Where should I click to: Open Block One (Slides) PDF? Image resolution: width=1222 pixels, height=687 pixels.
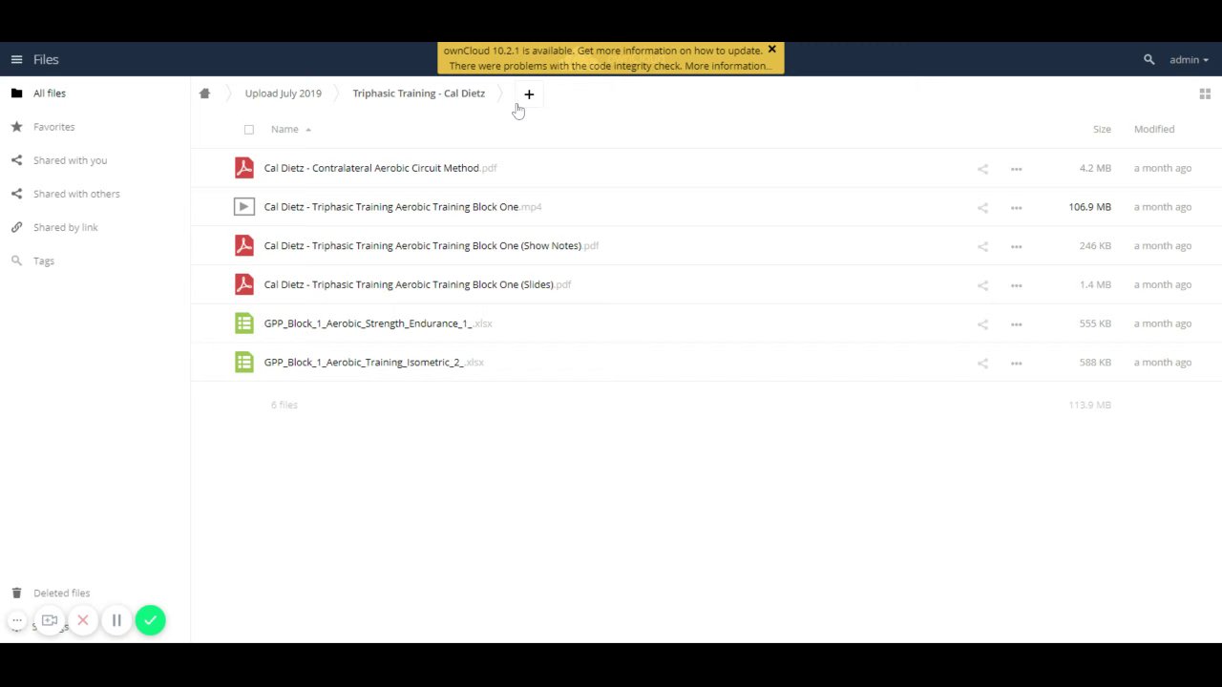[x=417, y=284]
